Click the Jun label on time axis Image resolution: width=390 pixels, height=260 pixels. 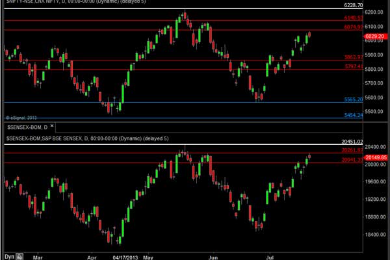(x=213, y=257)
